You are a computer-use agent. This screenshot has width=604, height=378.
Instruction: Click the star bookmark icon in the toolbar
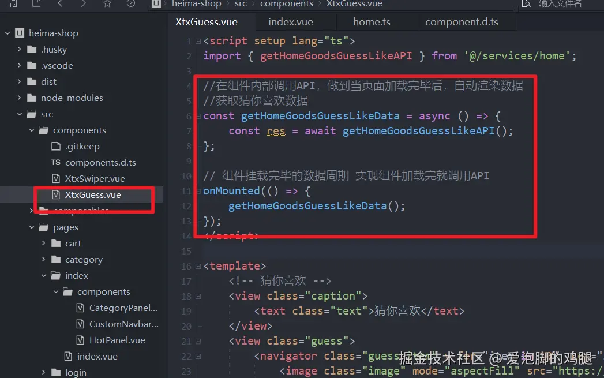[x=107, y=3]
